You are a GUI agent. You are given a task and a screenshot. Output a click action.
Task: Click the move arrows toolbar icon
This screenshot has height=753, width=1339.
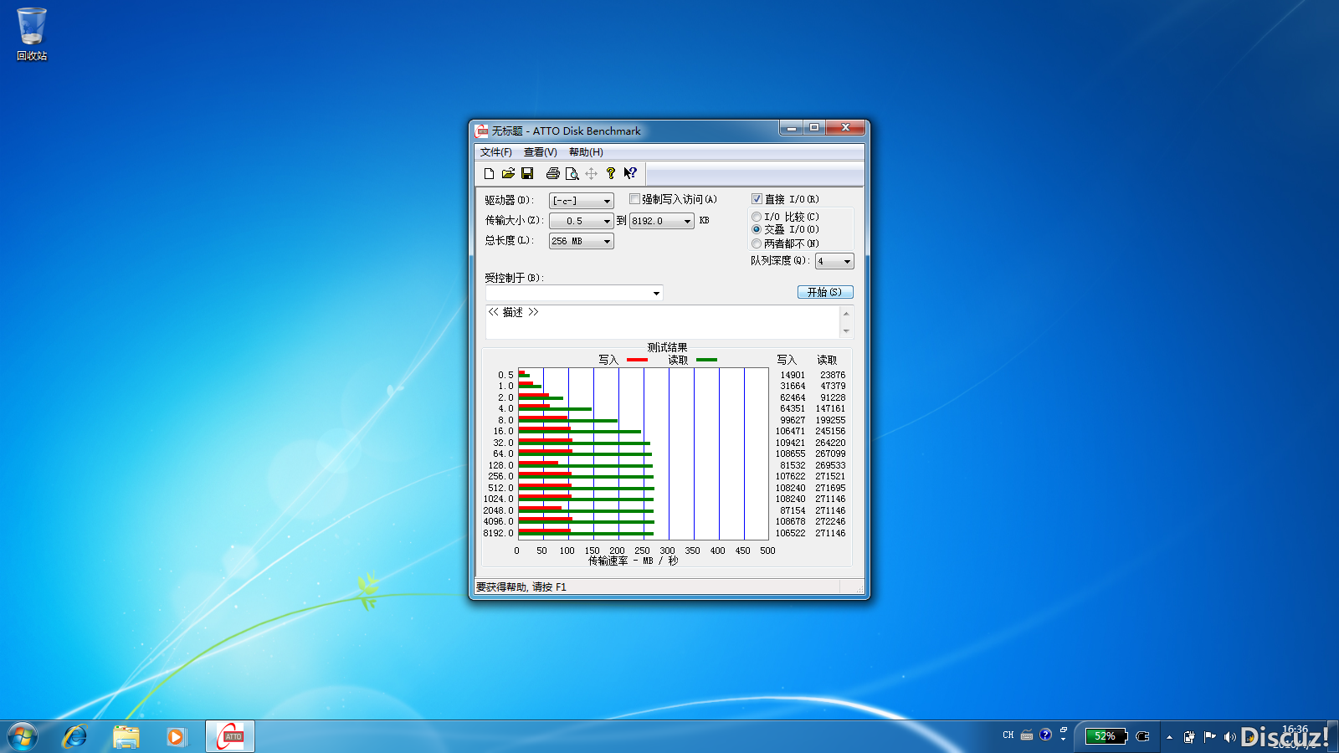[591, 173]
